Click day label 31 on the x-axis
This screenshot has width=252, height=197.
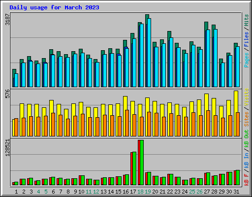(236, 192)
